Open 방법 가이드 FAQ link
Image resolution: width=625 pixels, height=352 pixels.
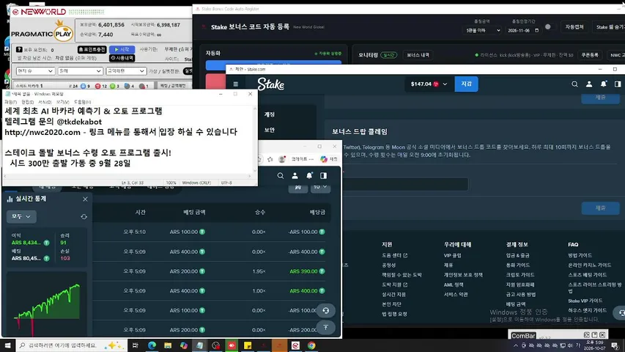[580, 255]
